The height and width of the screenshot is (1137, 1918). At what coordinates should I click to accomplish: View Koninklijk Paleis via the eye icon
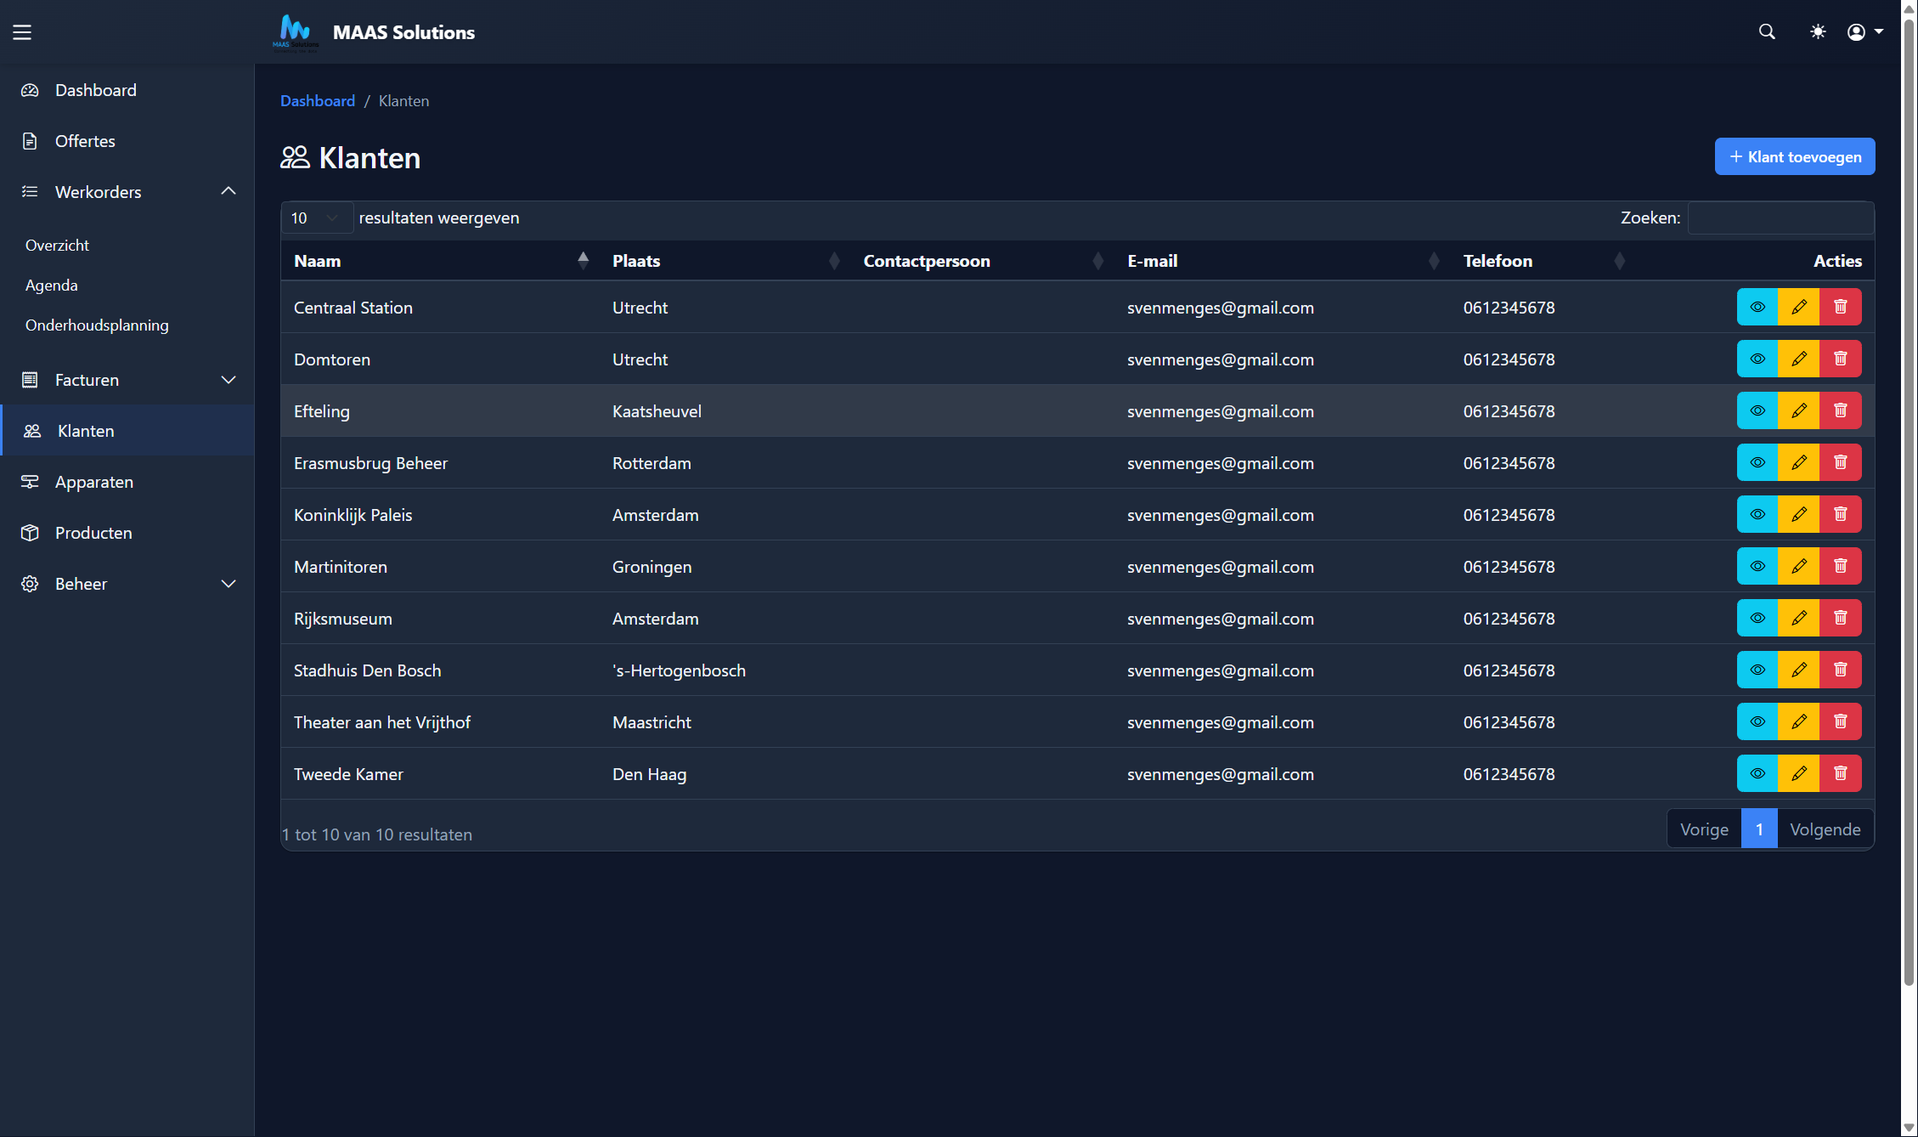[x=1757, y=515]
